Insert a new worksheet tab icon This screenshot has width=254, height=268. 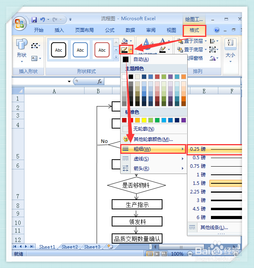point(110,247)
